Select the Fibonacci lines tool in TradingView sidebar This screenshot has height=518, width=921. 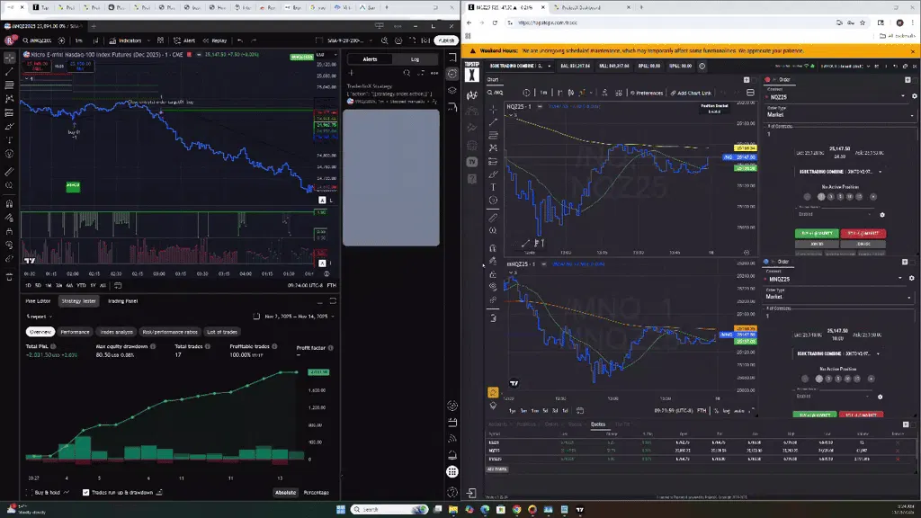point(9,85)
